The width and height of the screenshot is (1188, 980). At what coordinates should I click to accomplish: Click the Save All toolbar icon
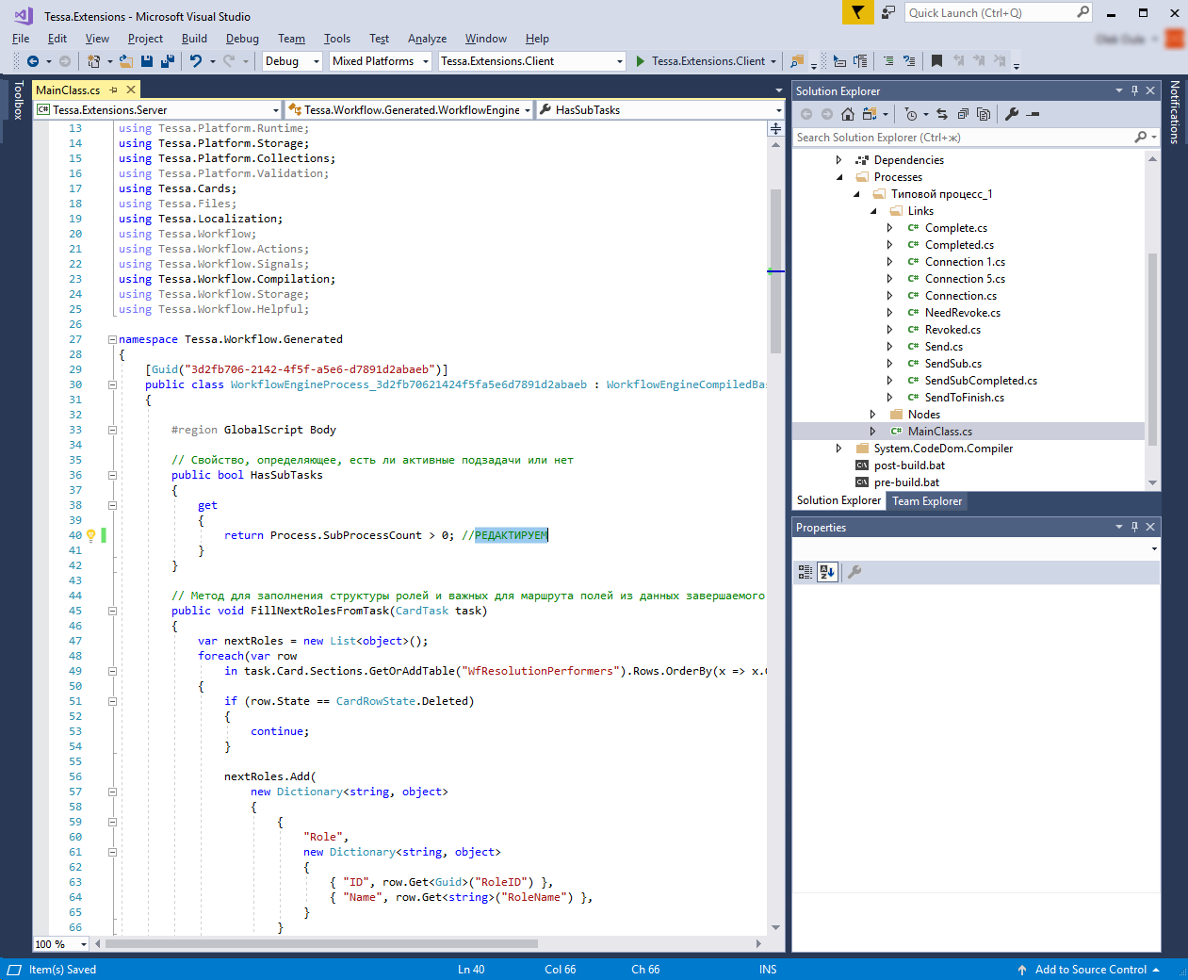[168, 61]
